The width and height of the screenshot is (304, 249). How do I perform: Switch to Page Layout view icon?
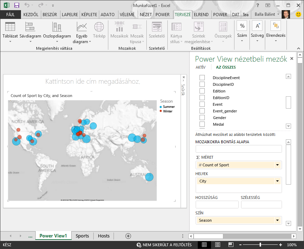(x=218, y=245)
